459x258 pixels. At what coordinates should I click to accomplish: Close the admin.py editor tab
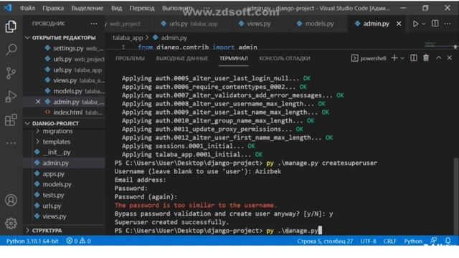[x=399, y=24]
